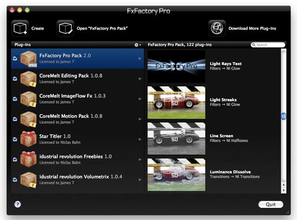The width and height of the screenshot is (297, 220).
Task: Expand the CoreMelt ImageFlow Fx disclosure arrow
Action: tap(140, 99)
